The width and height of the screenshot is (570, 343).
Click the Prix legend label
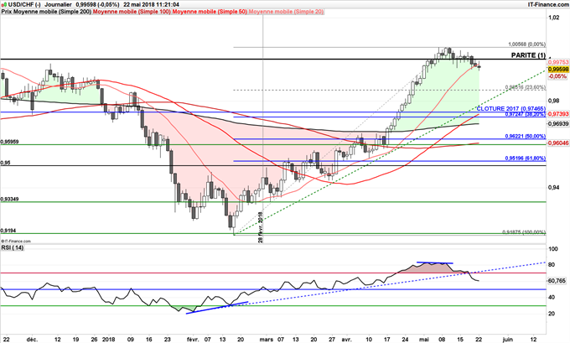pyautogui.click(x=7, y=12)
